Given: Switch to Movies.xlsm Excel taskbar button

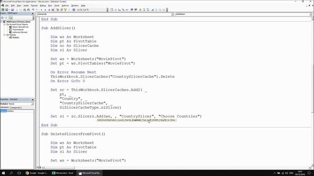Looking at the screenshot, I should [63, 173].
